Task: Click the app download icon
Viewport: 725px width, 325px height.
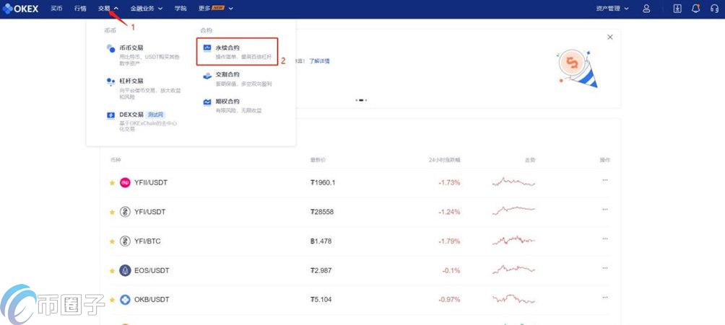Action: (x=677, y=9)
